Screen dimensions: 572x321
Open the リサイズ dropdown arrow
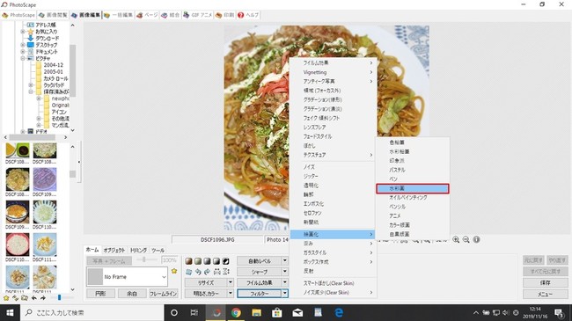(x=231, y=282)
